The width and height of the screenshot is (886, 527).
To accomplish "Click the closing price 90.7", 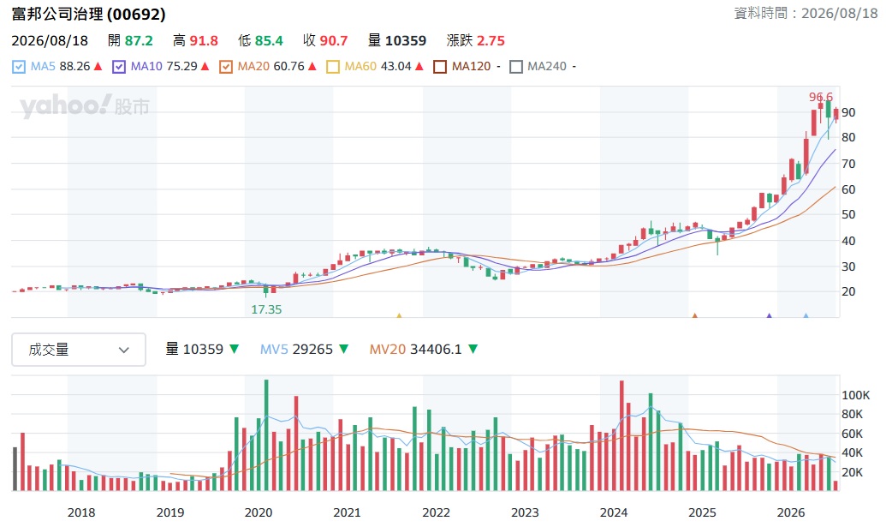I will click(333, 41).
